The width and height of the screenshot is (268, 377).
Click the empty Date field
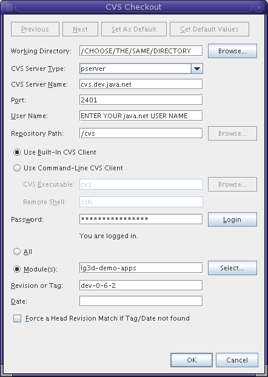[141, 301]
